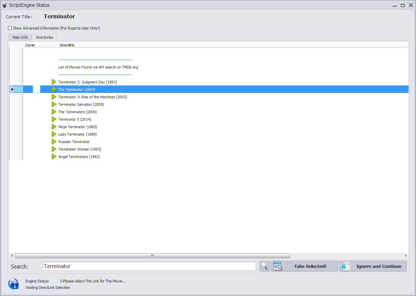This screenshot has width=416, height=296.
Task: Open the DirectLinks tab
Action: tap(44, 37)
